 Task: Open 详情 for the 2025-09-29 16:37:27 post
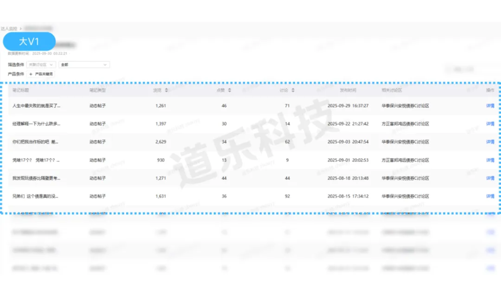(x=490, y=105)
